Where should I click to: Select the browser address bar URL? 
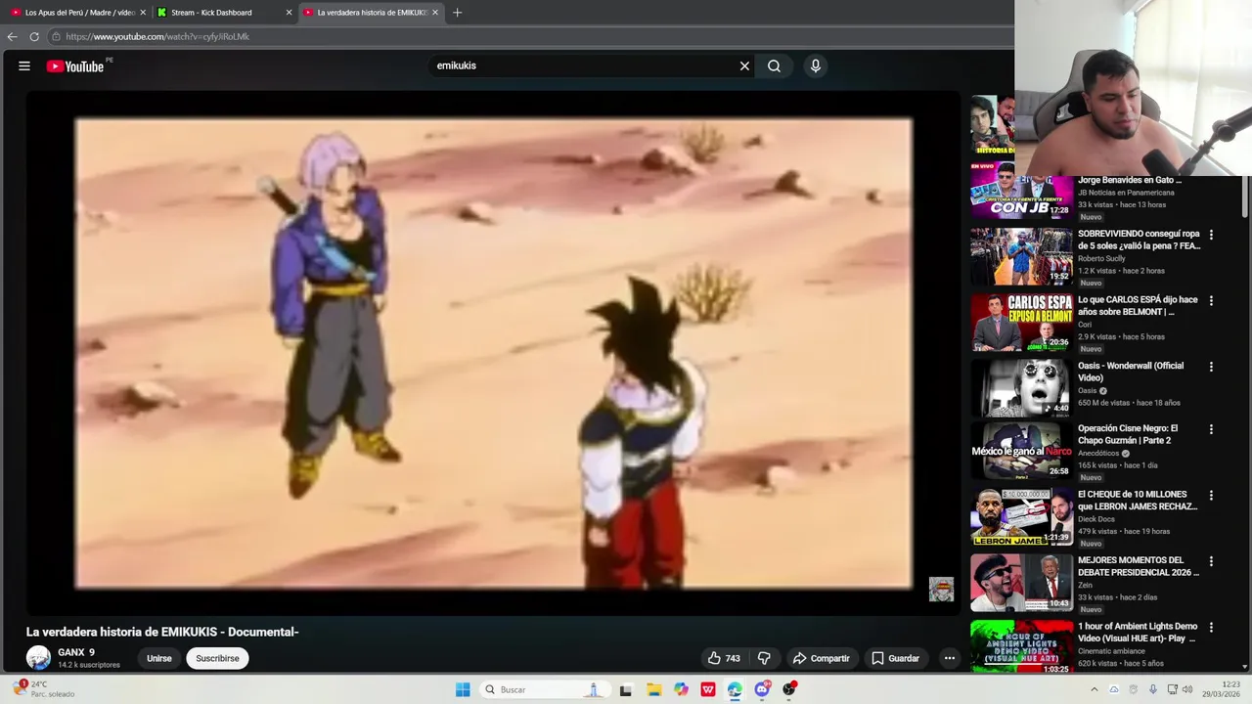click(157, 36)
